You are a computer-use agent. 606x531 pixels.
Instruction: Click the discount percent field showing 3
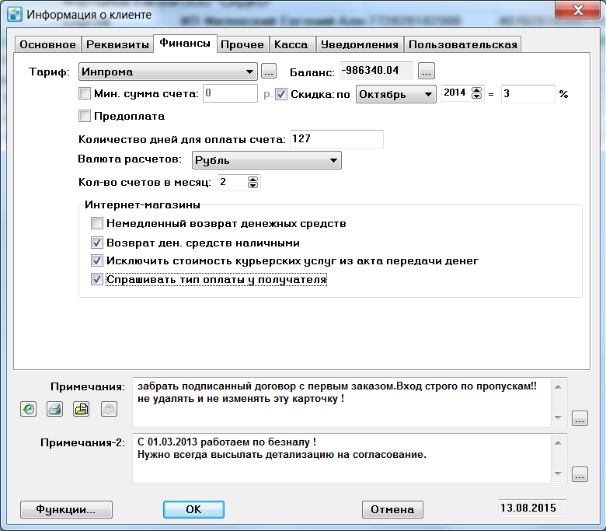tap(528, 93)
